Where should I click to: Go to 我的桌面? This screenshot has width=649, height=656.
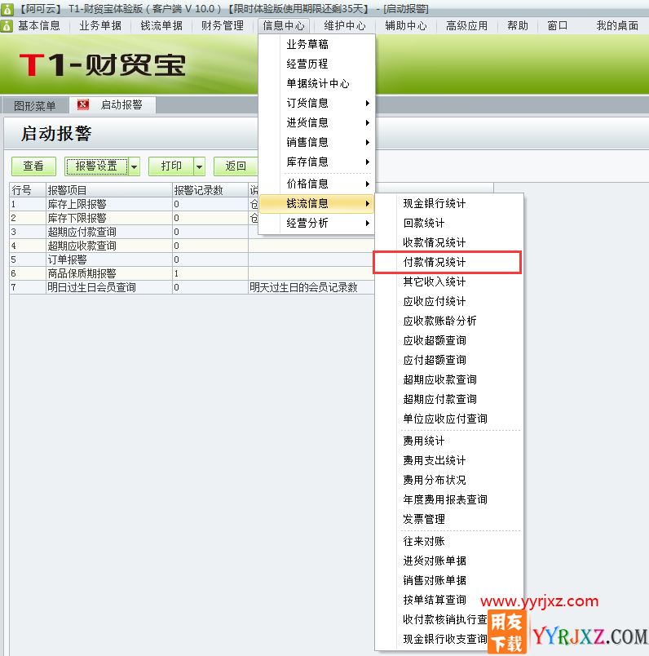617,26
